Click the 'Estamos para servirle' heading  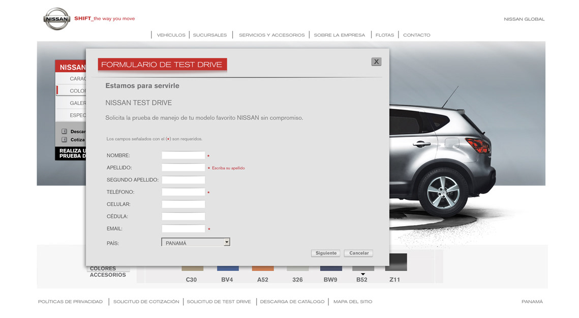pos(142,85)
